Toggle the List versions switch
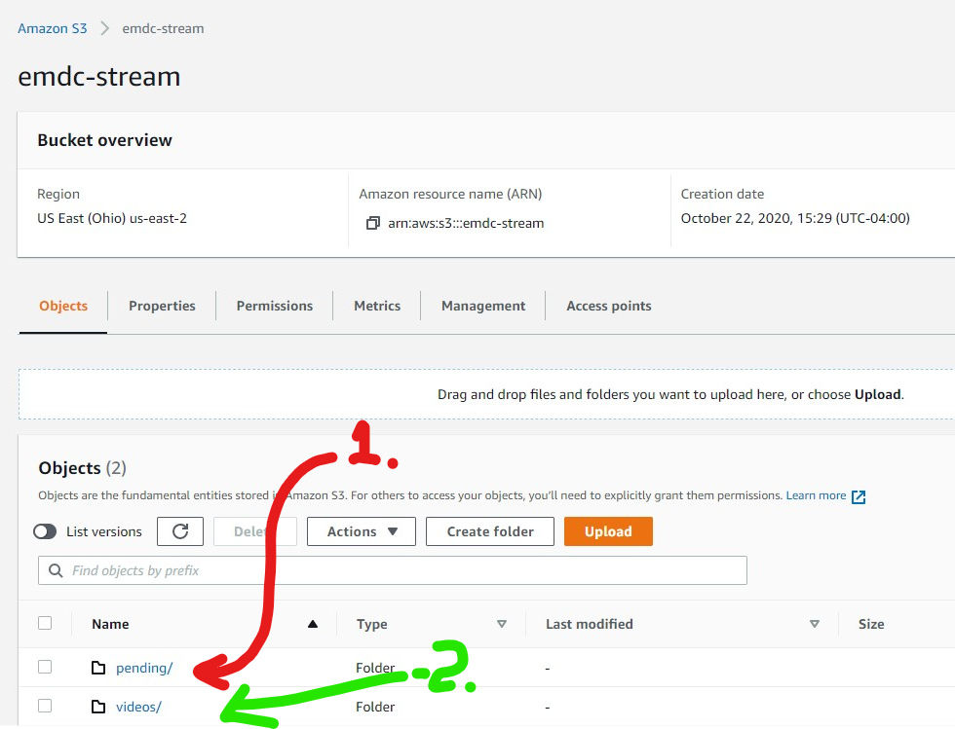This screenshot has height=729, width=955. click(45, 531)
